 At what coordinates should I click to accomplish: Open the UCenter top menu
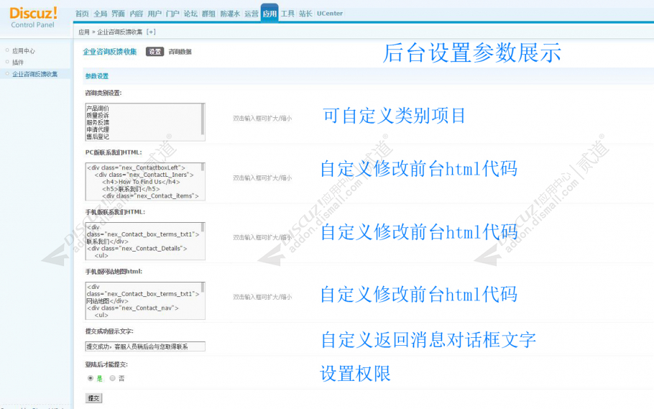[x=330, y=14]
